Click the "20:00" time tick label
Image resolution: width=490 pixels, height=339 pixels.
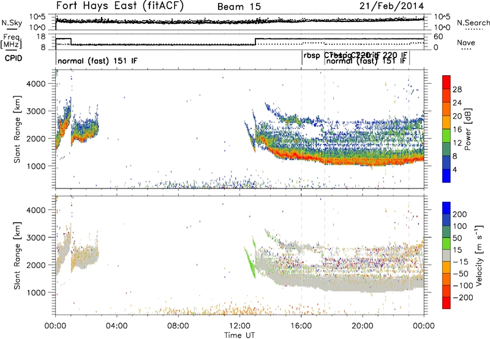pyautogui.click(x=363, y=326)
